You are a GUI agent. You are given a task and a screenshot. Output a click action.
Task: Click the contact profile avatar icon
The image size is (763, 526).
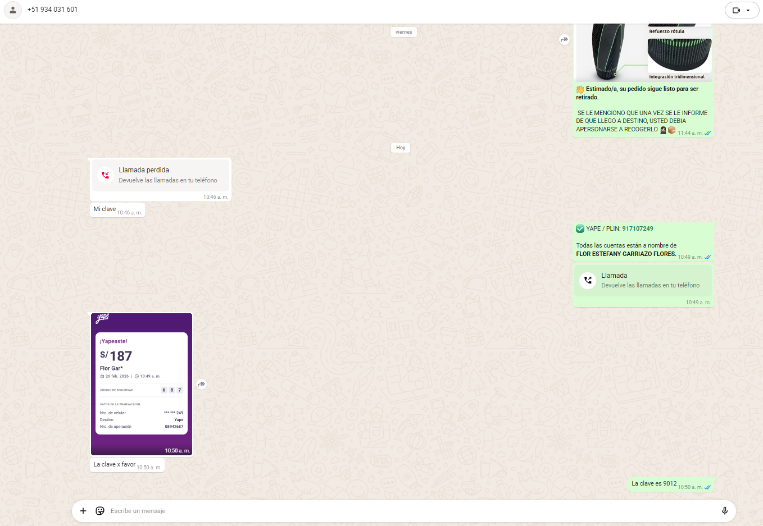tap(13, 10)
